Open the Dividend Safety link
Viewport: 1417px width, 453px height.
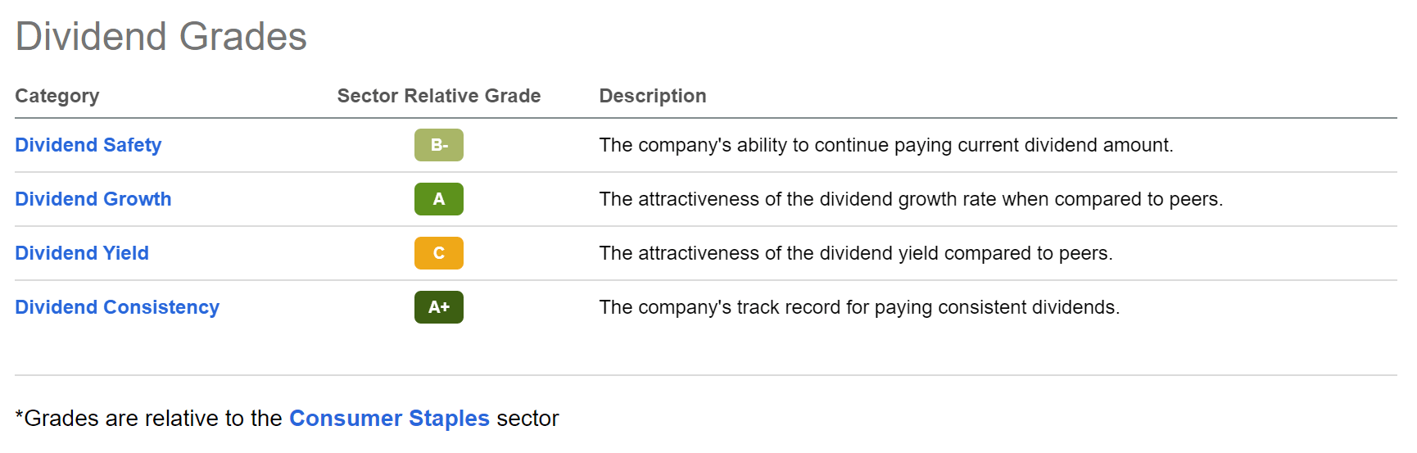[88, 145]
